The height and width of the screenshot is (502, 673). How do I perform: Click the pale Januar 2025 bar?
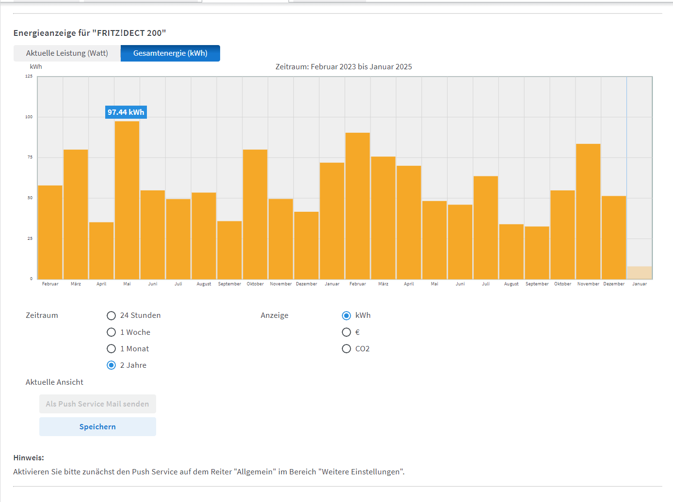tap(640, 273)
